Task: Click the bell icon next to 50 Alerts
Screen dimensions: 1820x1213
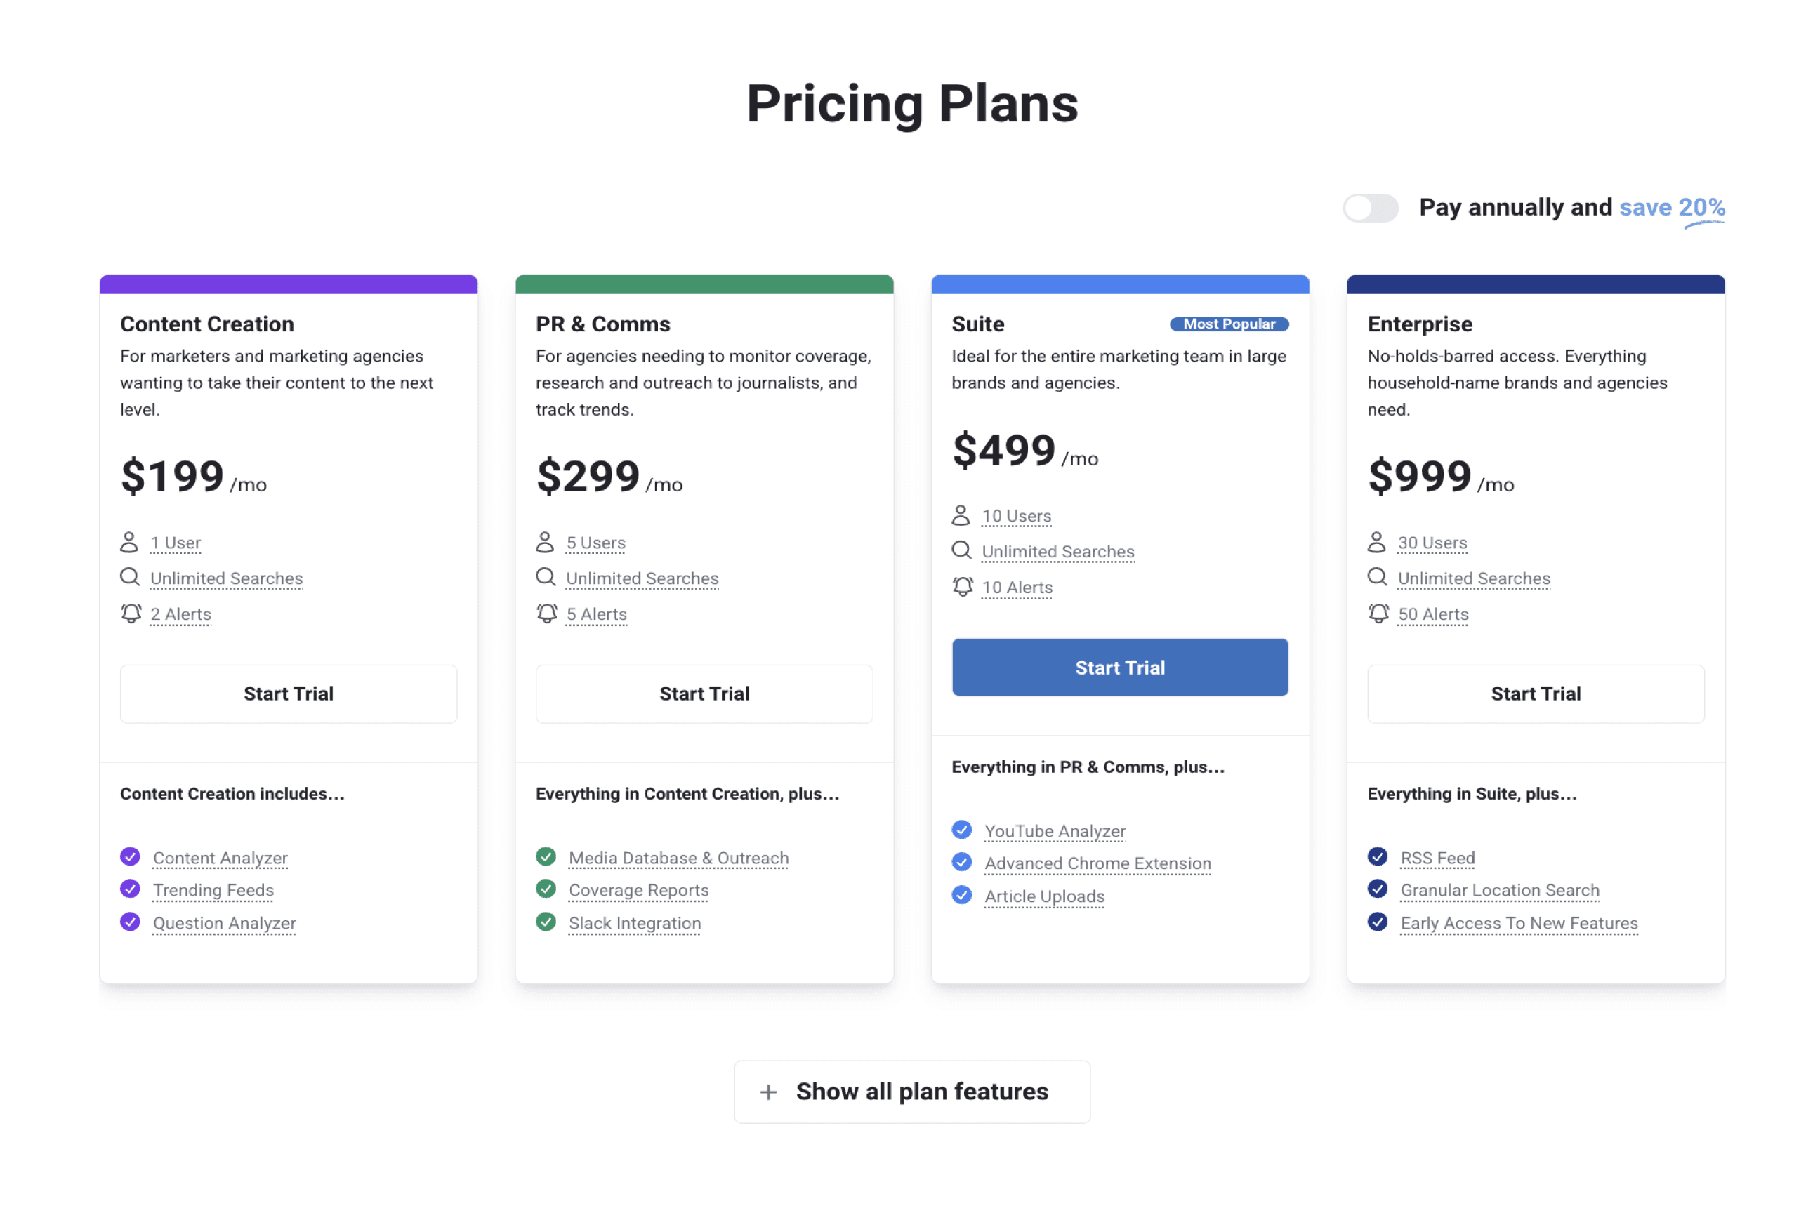Action: coord(1378,614)
